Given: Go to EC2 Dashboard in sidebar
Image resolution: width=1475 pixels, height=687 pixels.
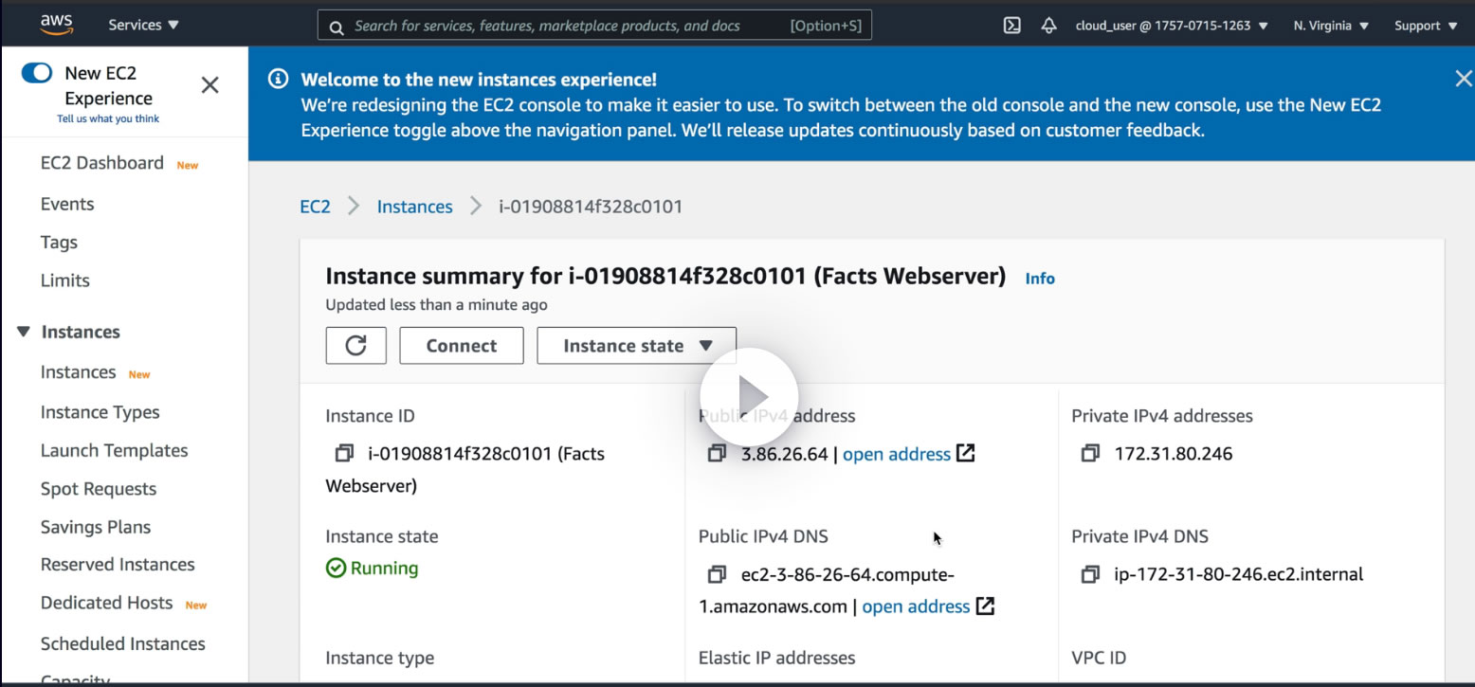Looking at the screenshot, I should [x=102, y=163].
